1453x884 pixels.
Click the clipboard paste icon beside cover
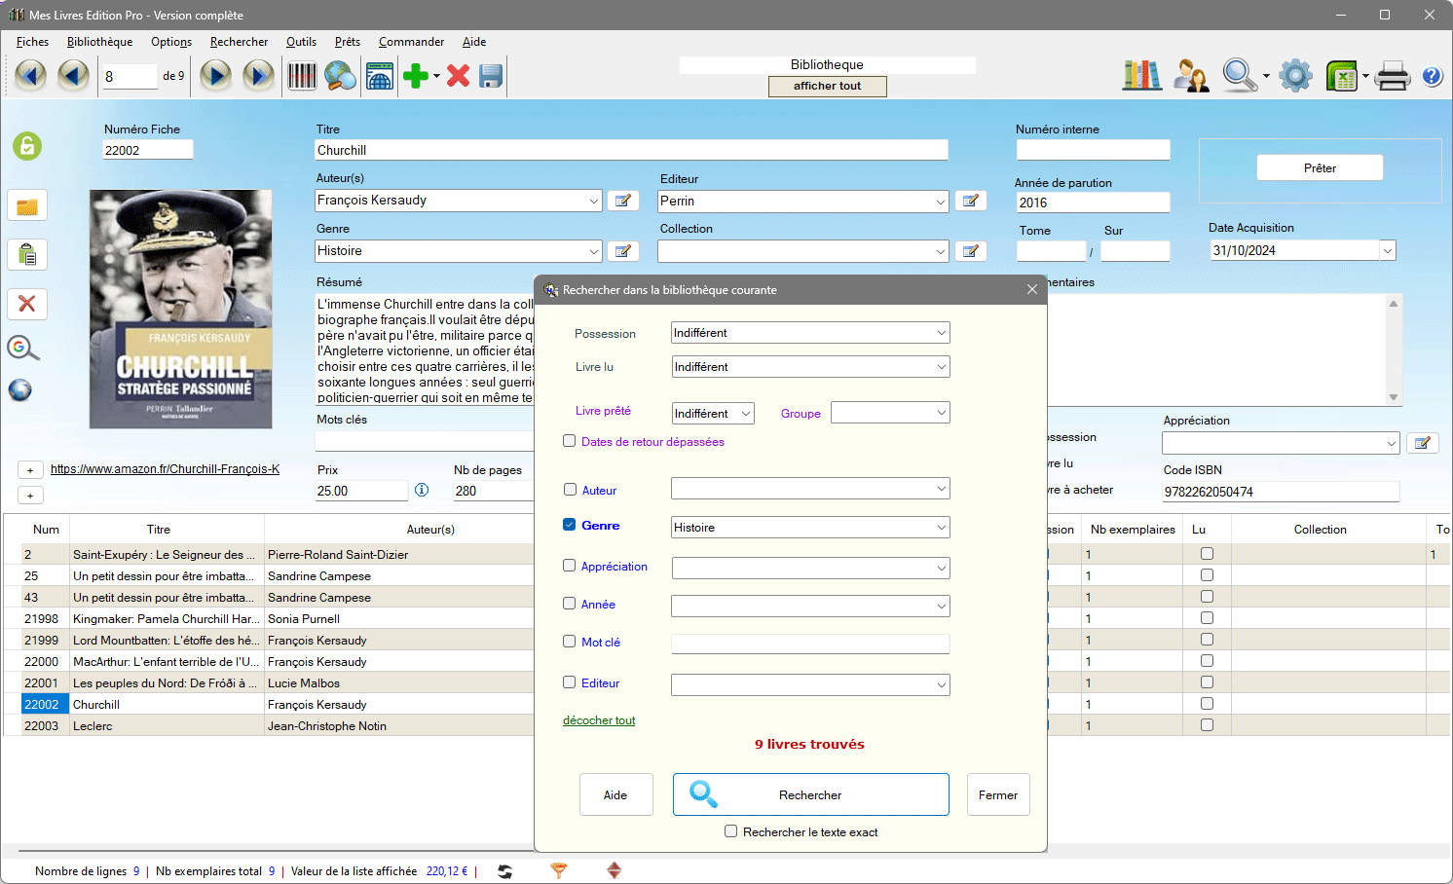pyautogui.click(x=27, y=255)
